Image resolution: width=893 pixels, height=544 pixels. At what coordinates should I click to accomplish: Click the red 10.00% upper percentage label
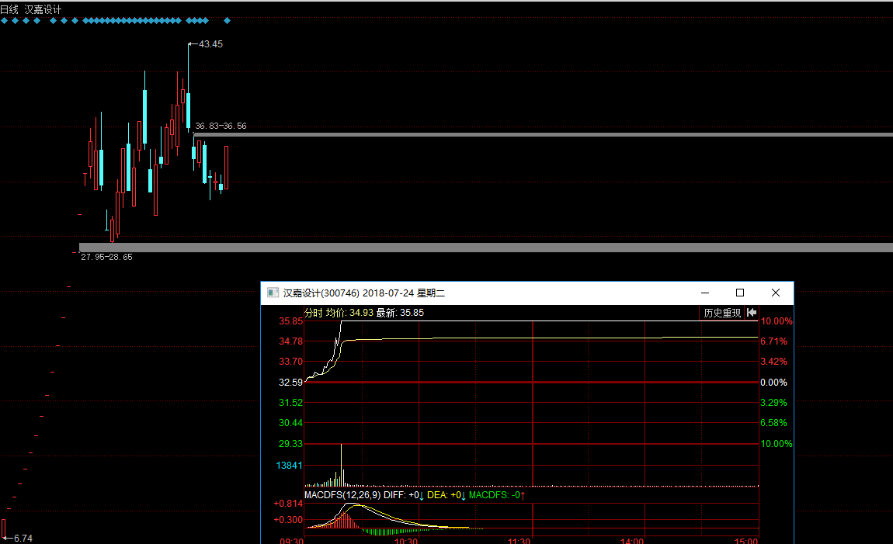777,321
